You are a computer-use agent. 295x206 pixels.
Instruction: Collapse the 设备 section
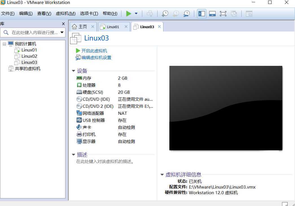73,71
